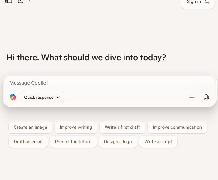This screenshot has width=218, height=180.
Task: Choose the Improve writing suggestion chip
Action: pyautogui.click(x=76, y=127)
